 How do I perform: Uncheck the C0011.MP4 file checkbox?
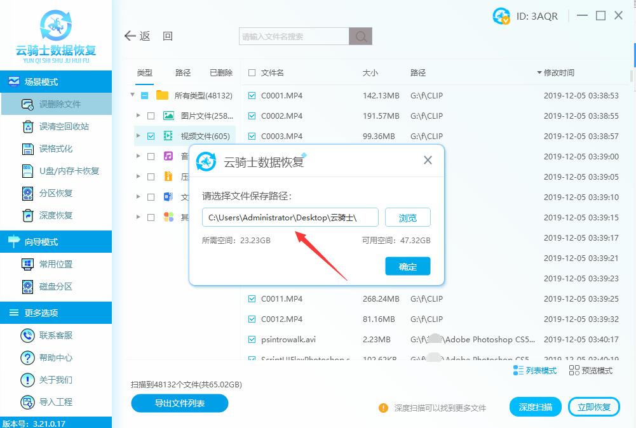(x=252, y=298)
